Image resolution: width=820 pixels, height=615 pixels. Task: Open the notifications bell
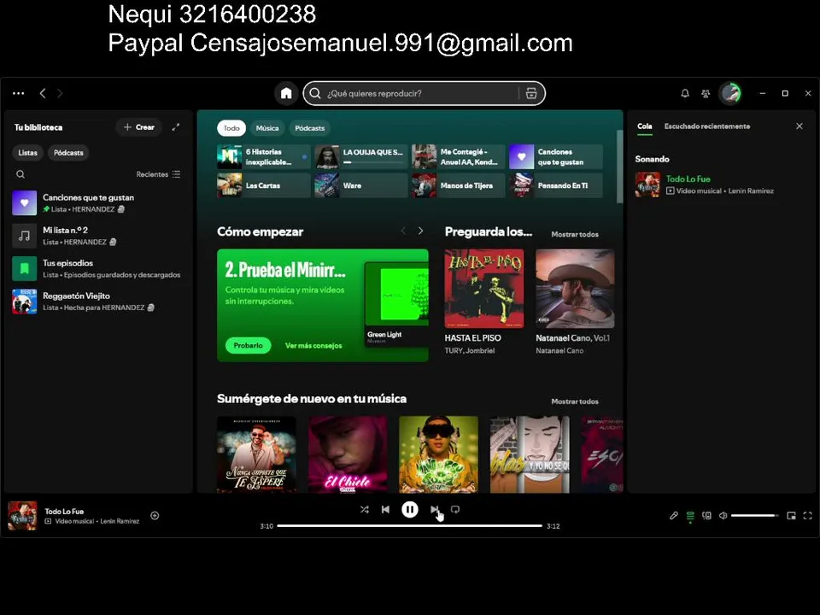(x=684, y=94)
